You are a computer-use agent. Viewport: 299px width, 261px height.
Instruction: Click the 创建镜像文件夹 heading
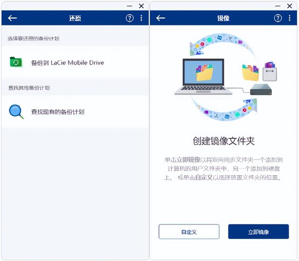(224, 141)
